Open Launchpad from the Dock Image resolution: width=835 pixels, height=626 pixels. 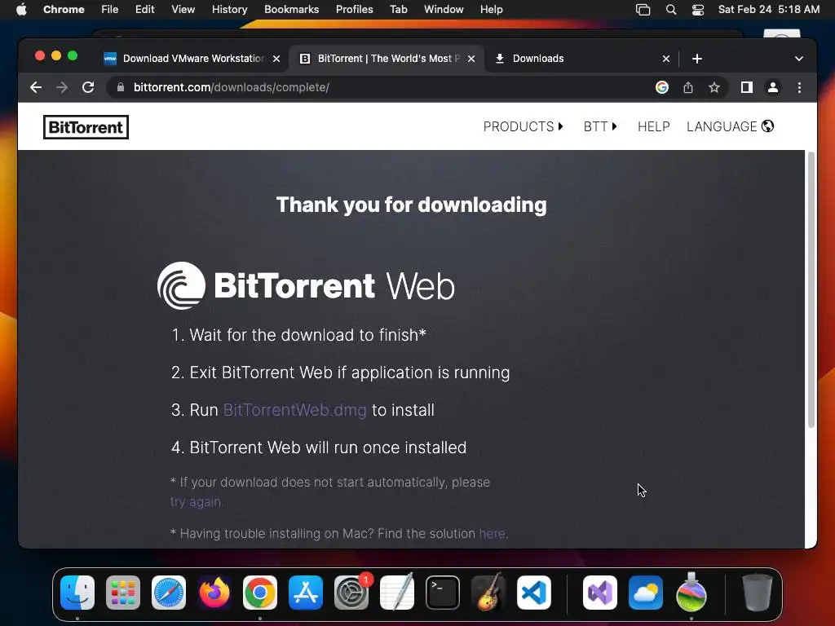tap(123, 593)
